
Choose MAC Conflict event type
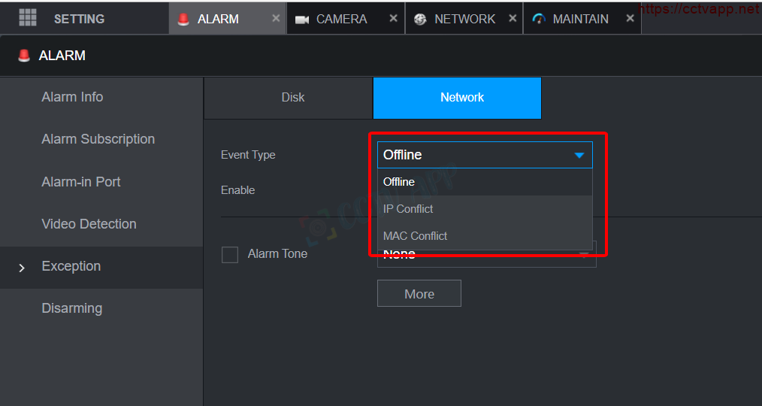pos(415,236)
